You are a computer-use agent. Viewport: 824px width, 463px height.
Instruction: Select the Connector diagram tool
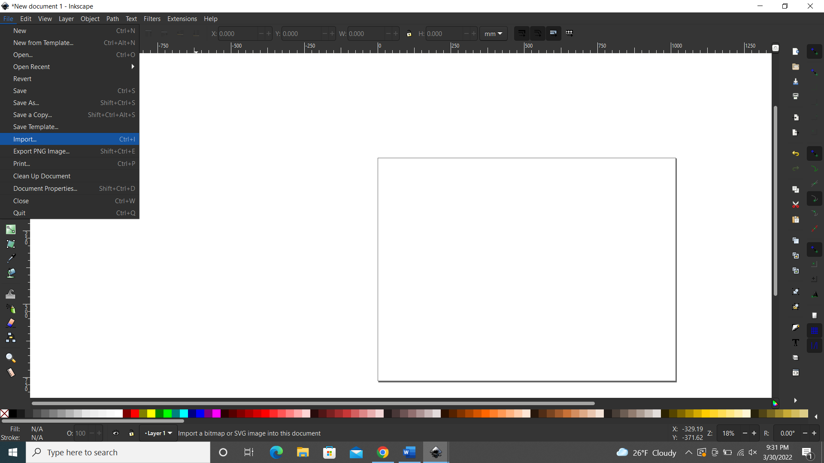point(11,337)
